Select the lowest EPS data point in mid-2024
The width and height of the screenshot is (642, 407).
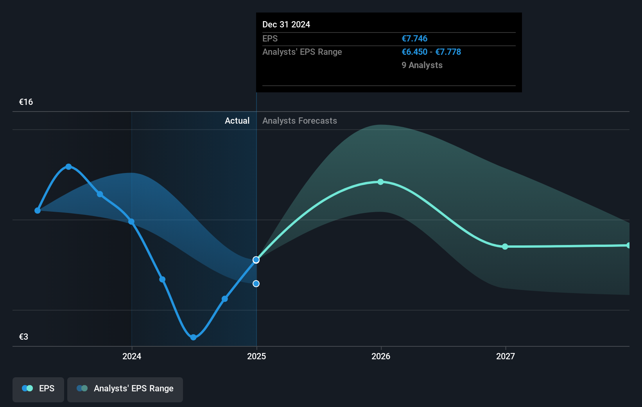pos(194,337)
